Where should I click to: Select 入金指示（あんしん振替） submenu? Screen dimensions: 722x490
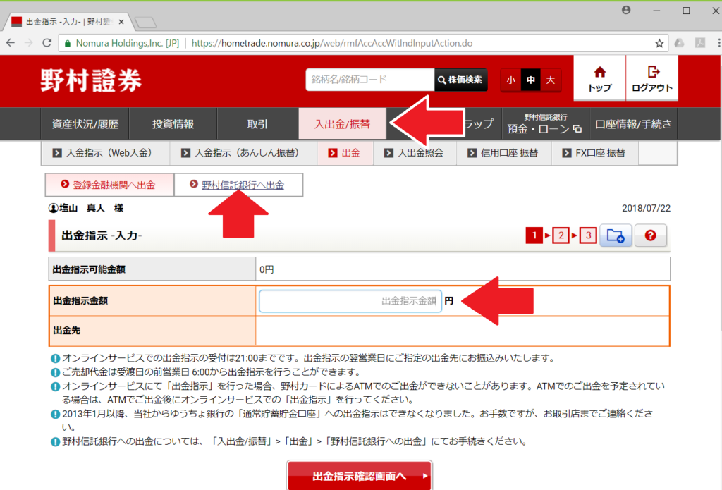(243, 153)
